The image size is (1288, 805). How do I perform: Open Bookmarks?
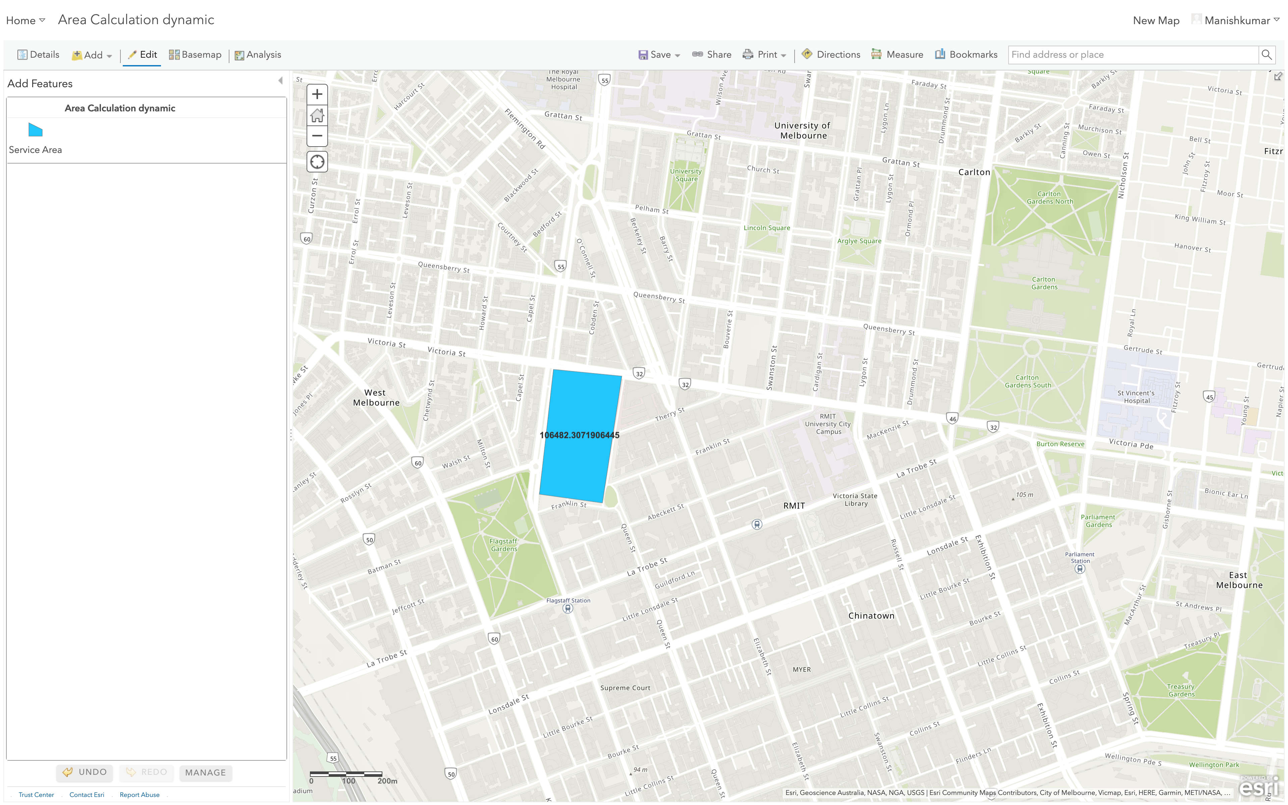coord(966,54)
